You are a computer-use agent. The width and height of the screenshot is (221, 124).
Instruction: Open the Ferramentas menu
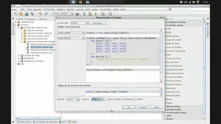[x=105, y=9]
